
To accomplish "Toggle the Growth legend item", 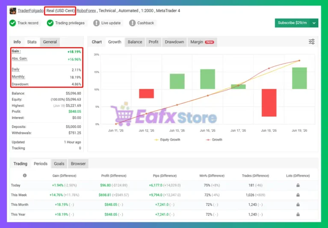I will coord(214,140).
